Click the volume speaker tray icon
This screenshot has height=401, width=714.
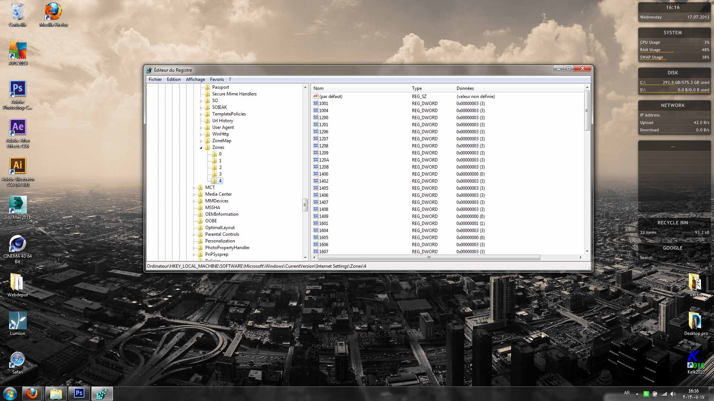tap(673, 394)
